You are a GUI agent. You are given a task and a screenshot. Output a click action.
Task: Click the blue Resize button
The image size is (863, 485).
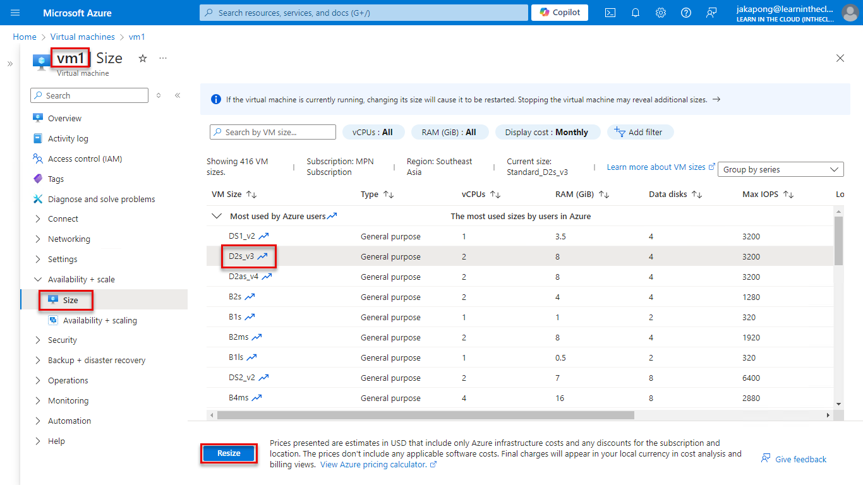(x=229, y=453)
